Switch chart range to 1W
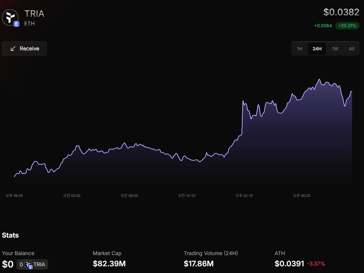Viewport: 364px width, 273px height. pos(335,49)
